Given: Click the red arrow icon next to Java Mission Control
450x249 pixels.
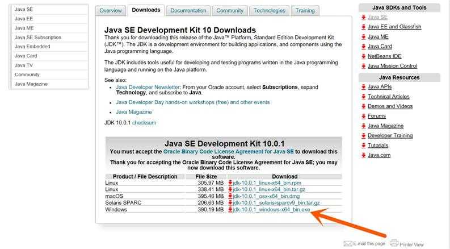Looking at the screenshot, I should click(363, 66).
